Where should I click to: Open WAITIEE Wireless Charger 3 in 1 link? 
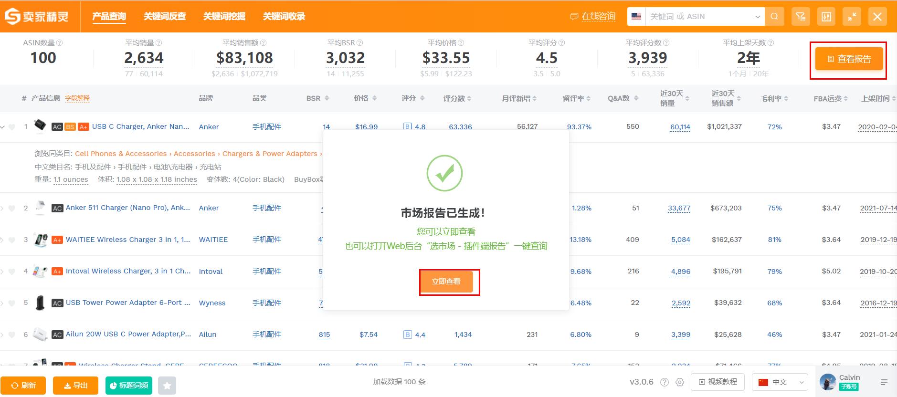click(128, 240)
